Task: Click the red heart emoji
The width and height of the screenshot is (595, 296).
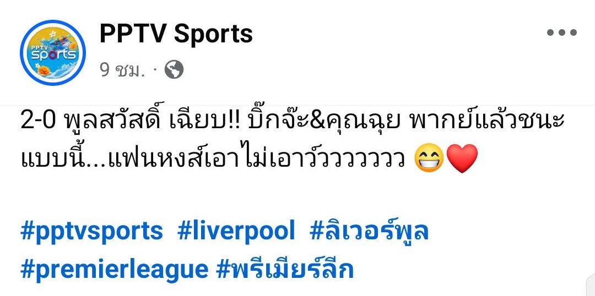Action: point(463,158)
